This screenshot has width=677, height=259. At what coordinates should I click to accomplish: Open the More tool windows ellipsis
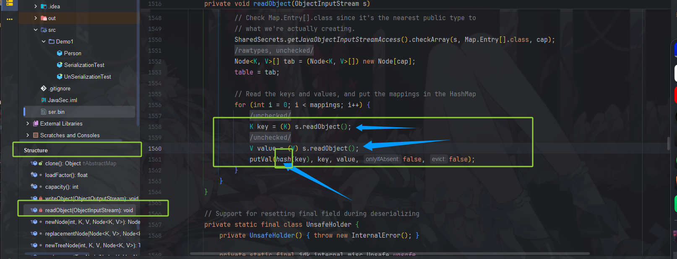coord(9,19)
